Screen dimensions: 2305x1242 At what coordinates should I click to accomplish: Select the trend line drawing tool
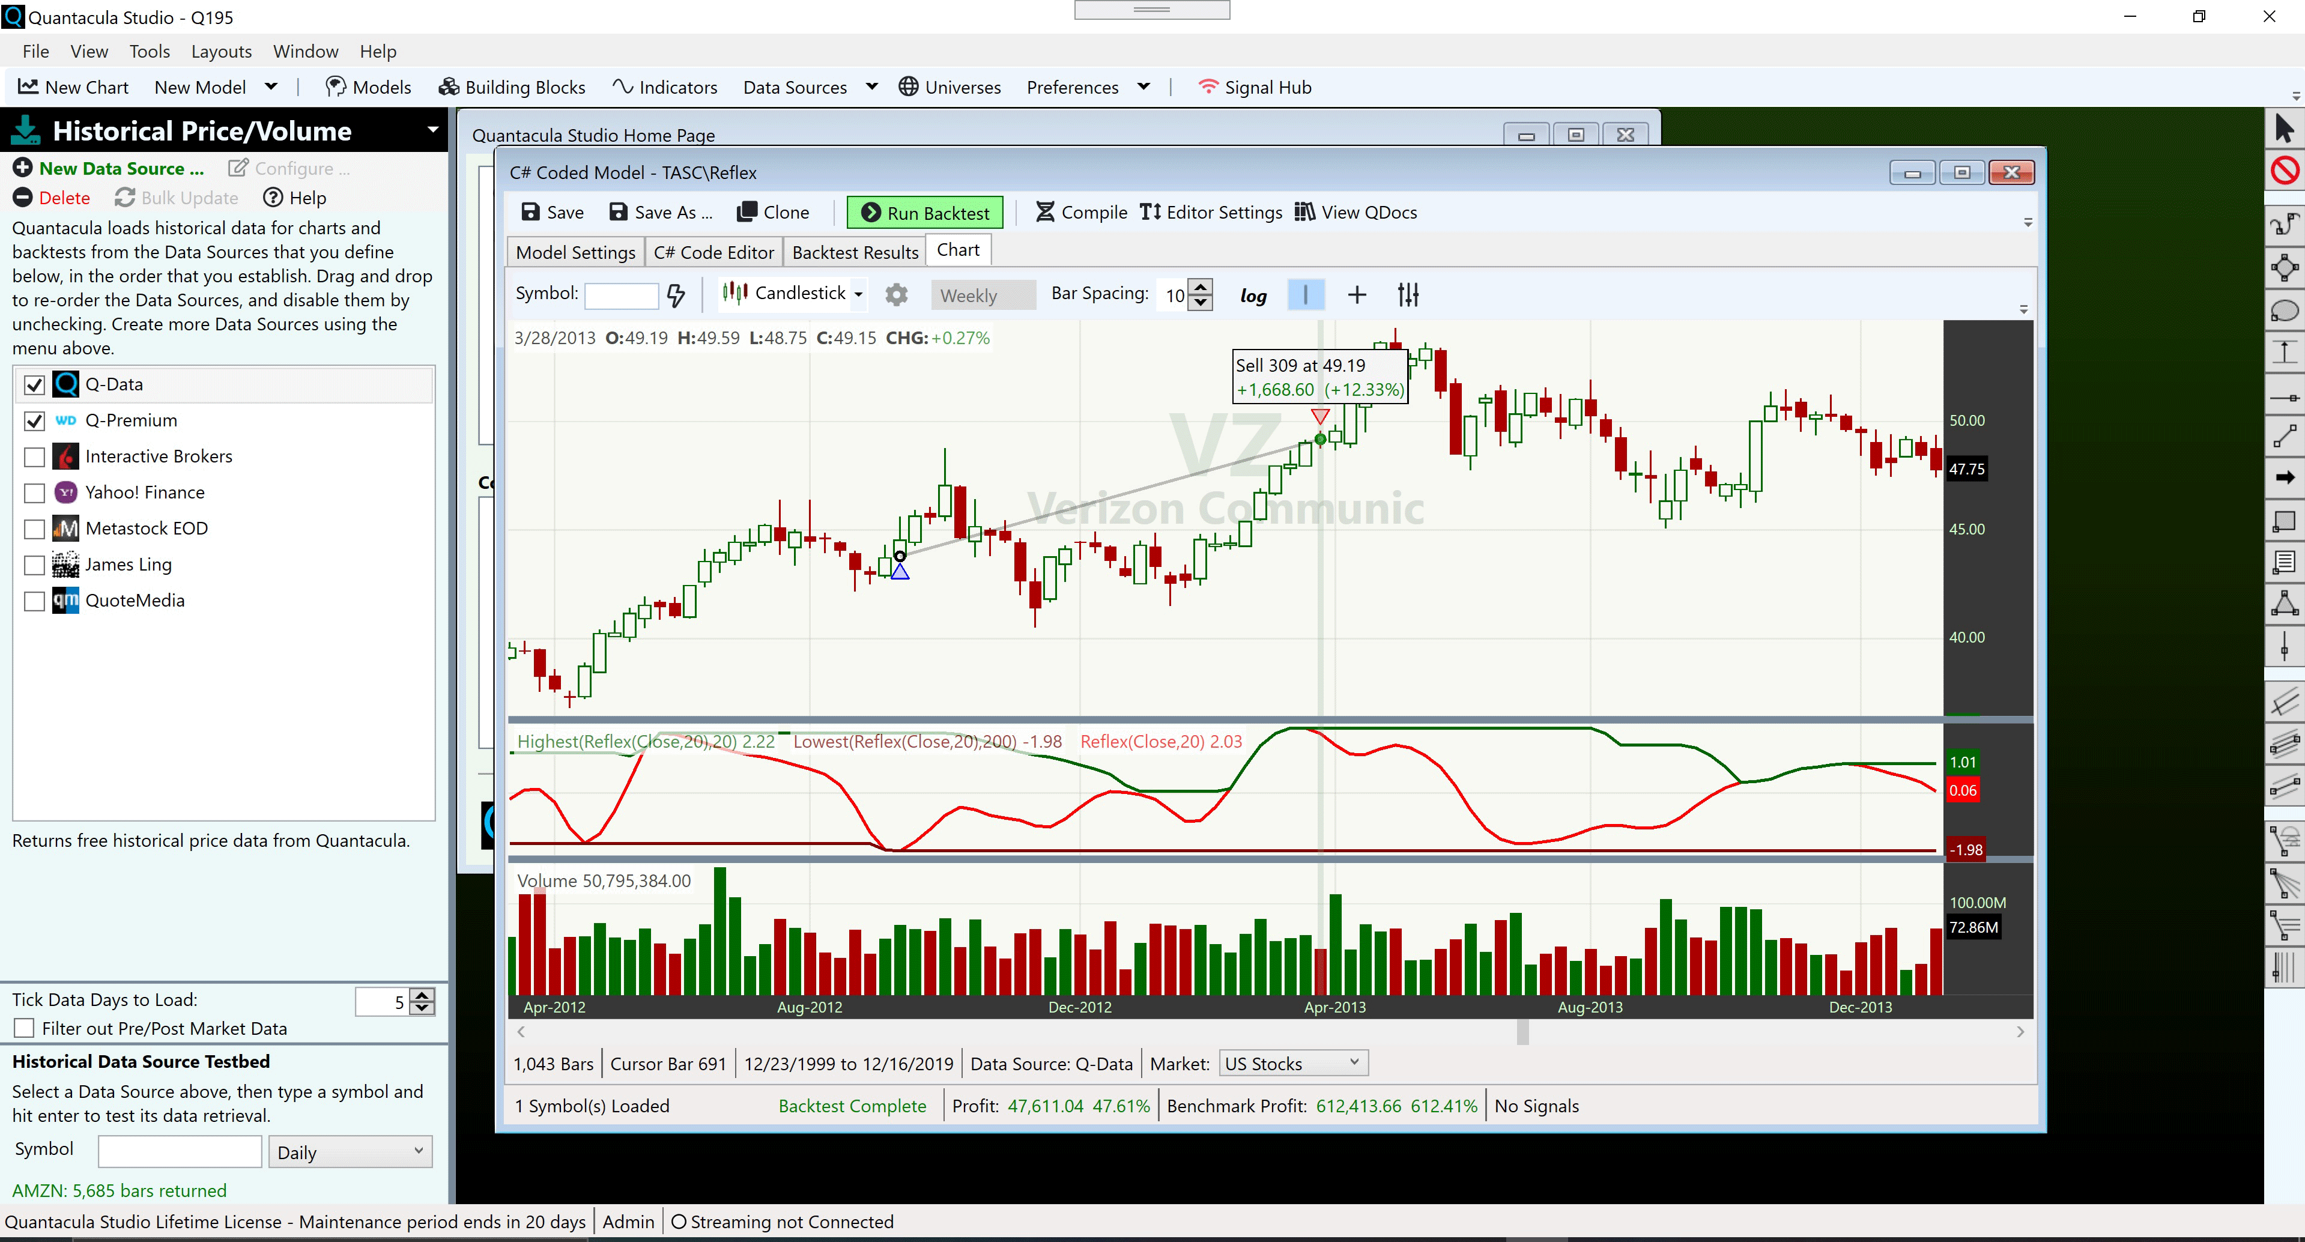(x=2285, y=436)
